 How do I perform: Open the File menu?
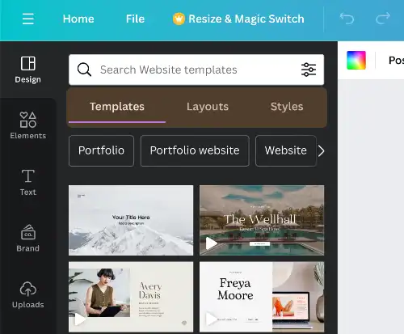point(135,19)
